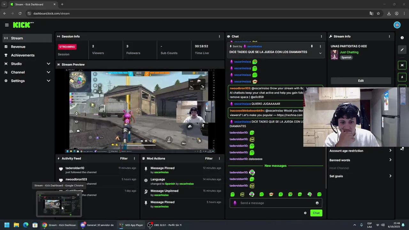This screenshot has width=409, height=230.
Task: Click the Chrome window preview thumbnail
Action: (x=59, y=204)
